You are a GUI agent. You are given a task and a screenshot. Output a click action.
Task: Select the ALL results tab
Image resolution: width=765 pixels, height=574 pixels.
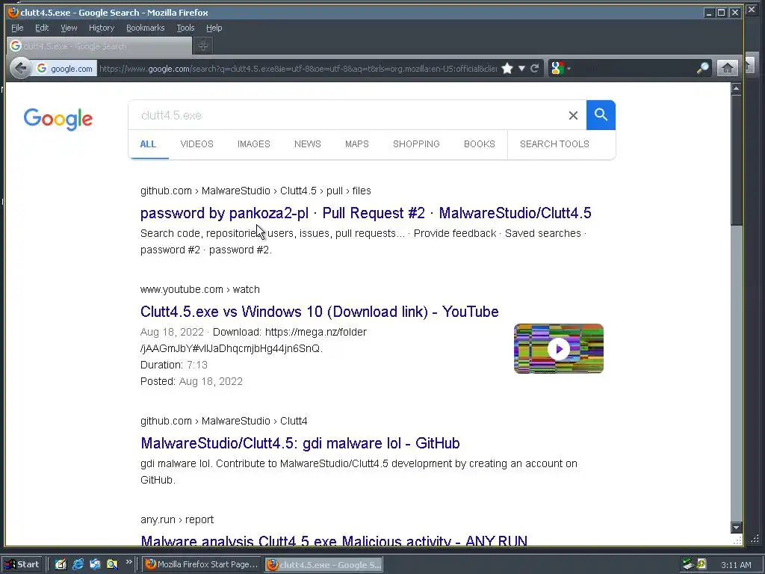[x=149, y=144]
